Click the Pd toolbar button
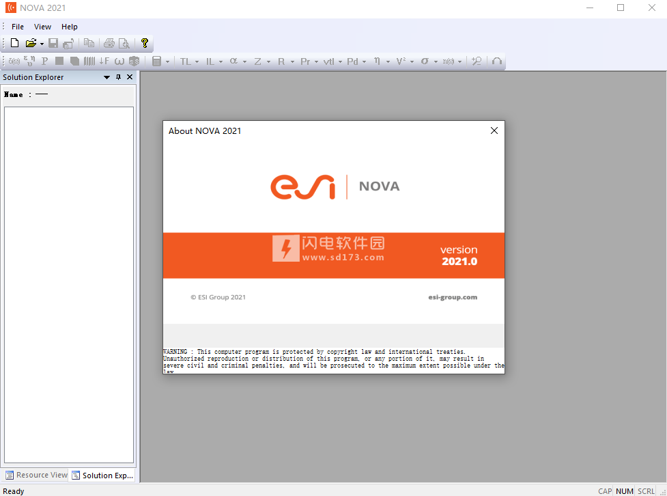Screen dimensions: 667x496 [353, 61]
